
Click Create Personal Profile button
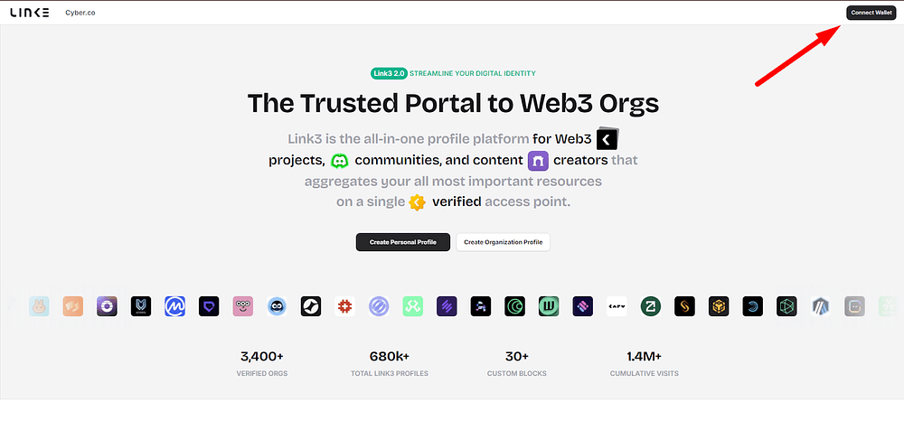402,242
